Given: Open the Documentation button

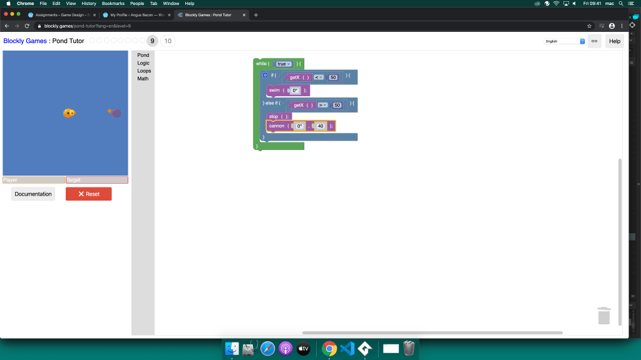Looking at the screenshot, I should click(x=33, y=194).
